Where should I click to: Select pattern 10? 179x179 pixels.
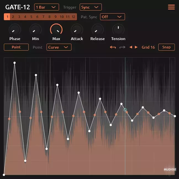[x=62, y=17]
